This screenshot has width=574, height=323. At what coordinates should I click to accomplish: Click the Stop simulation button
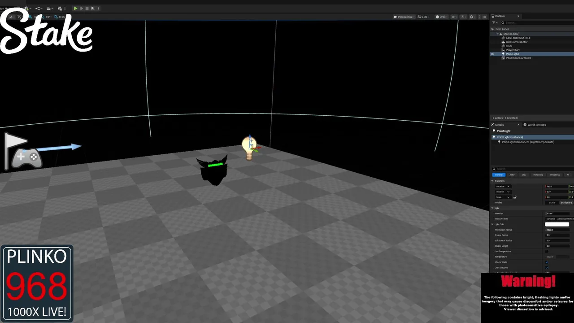87,8
